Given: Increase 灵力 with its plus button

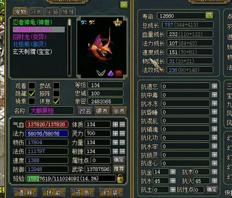Looking at the screenshot, I should click(x=115, y=133).
